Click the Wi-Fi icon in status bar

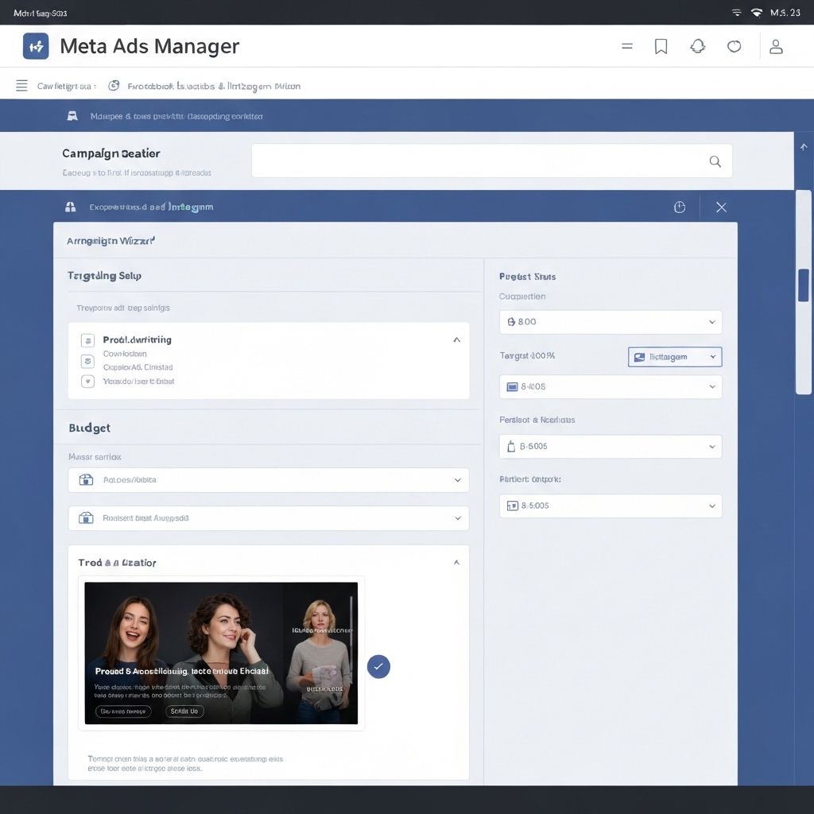756,13
